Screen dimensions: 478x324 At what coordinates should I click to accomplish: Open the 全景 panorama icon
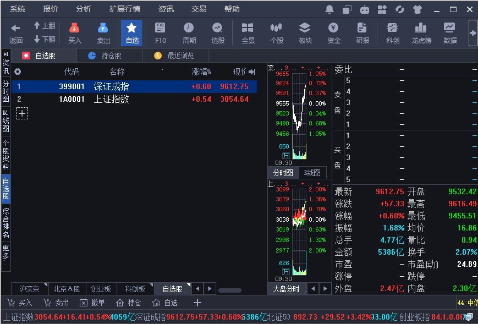(248, 28)
